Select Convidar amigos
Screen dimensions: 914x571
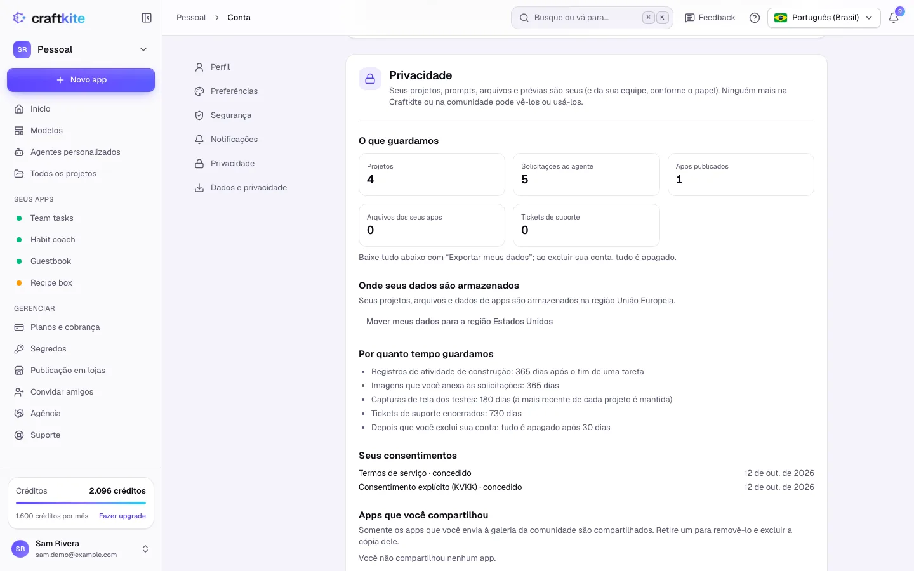(81, 392)
